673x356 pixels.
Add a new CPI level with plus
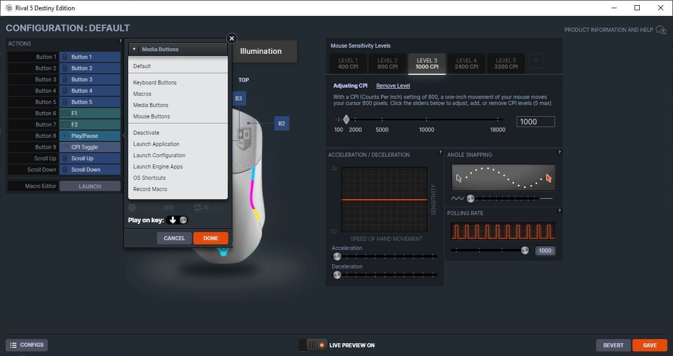[536, 61]
